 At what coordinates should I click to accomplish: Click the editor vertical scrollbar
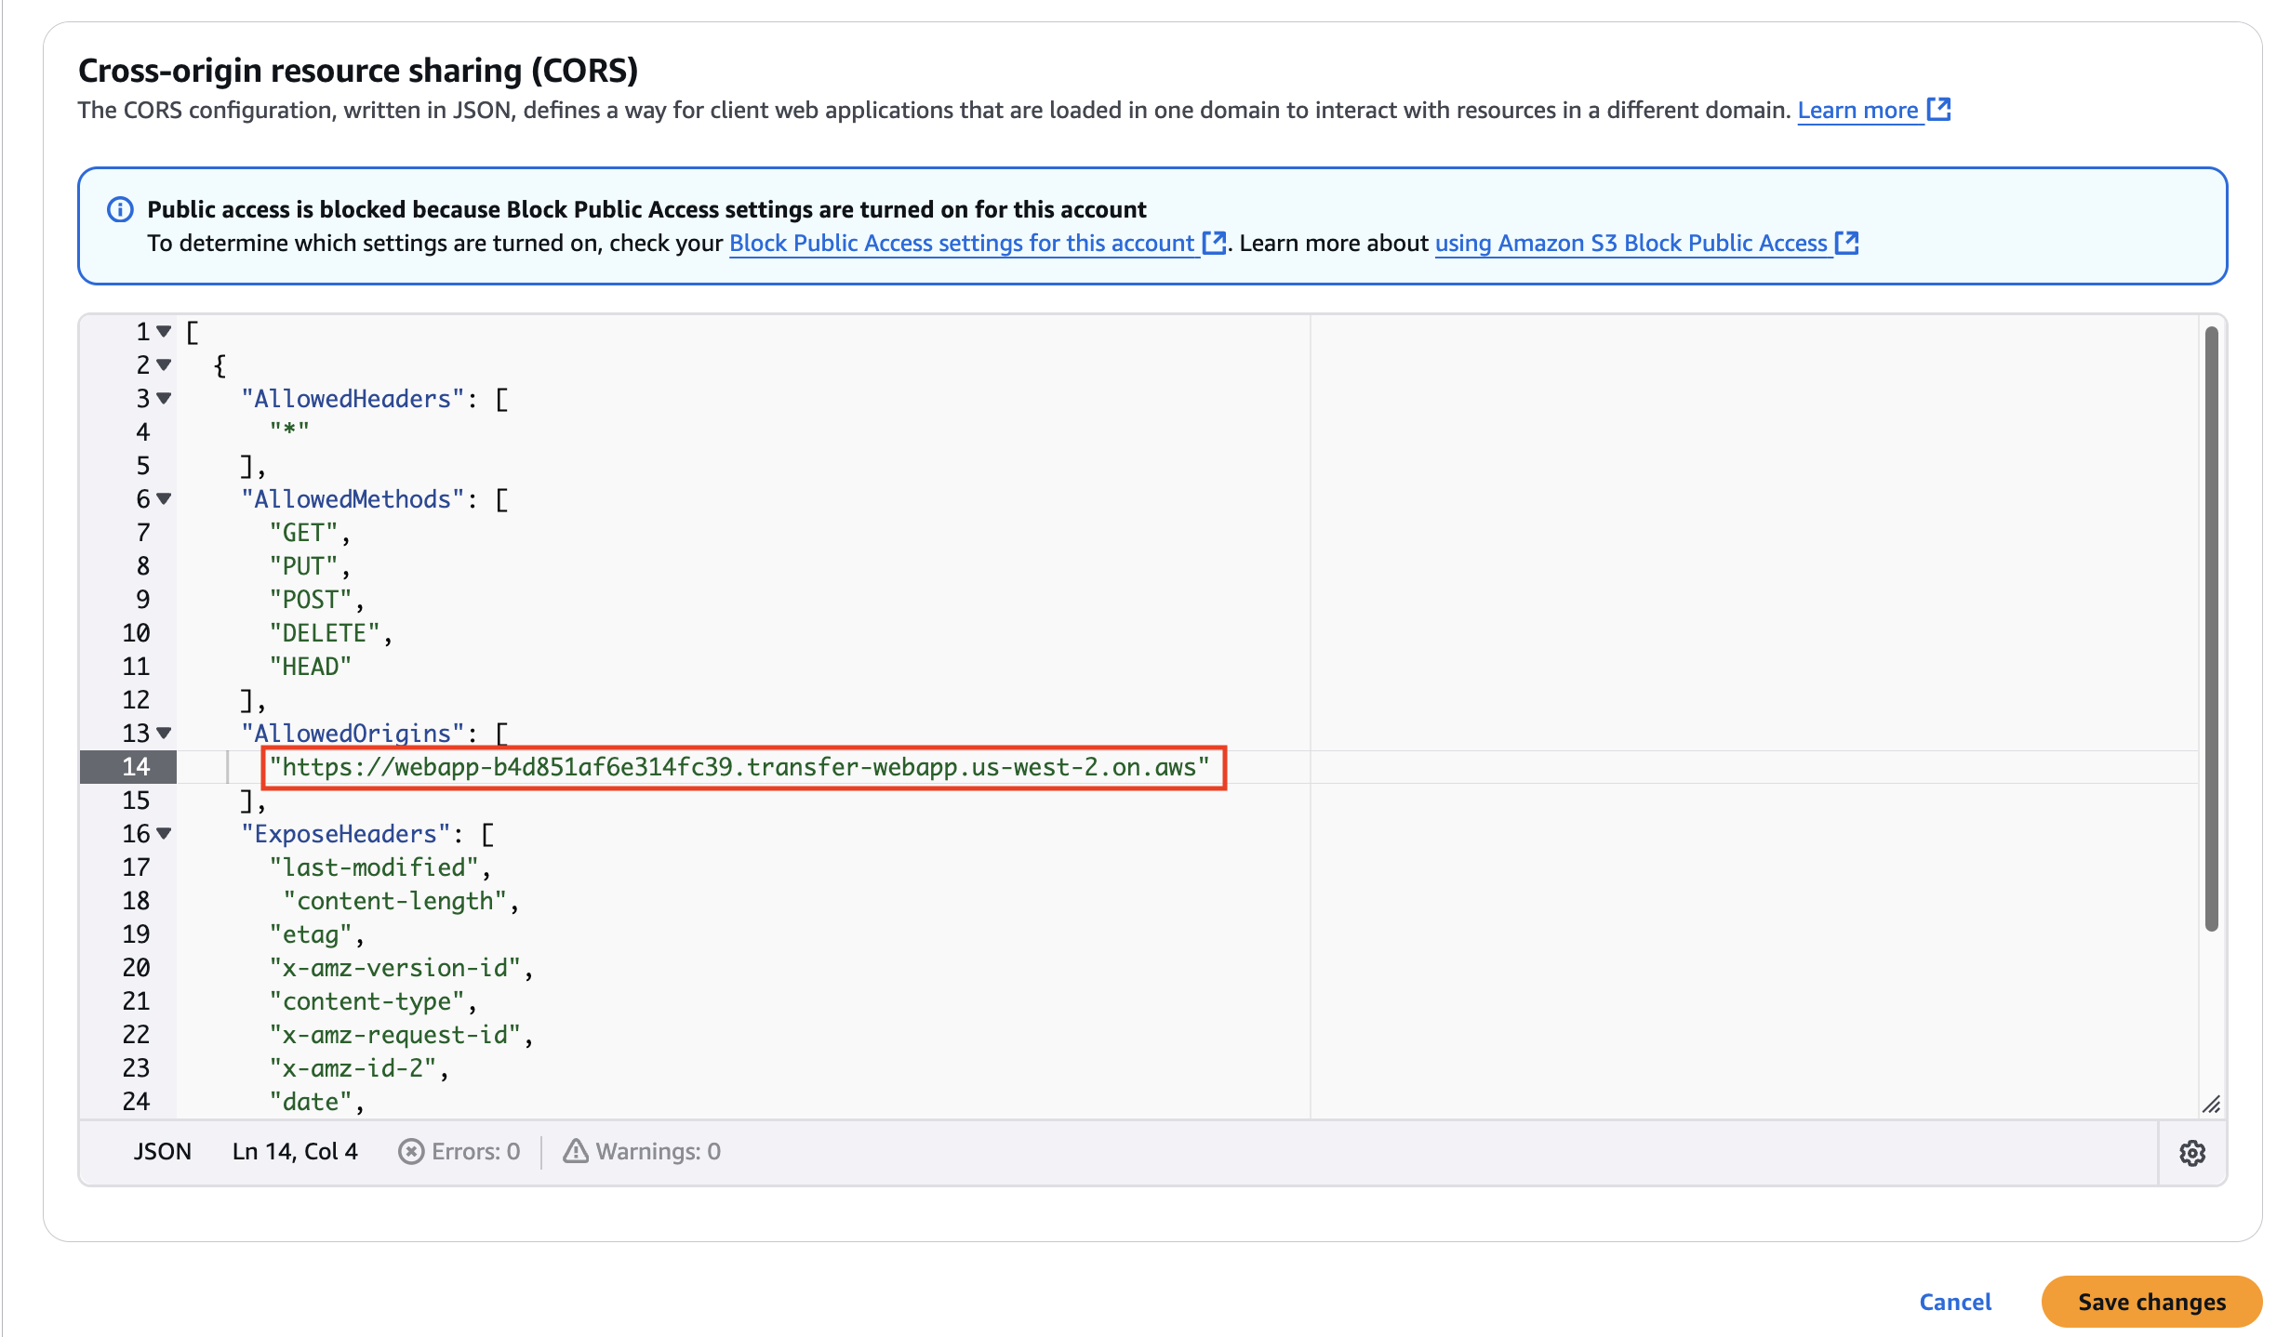(x=2211, y=628)
